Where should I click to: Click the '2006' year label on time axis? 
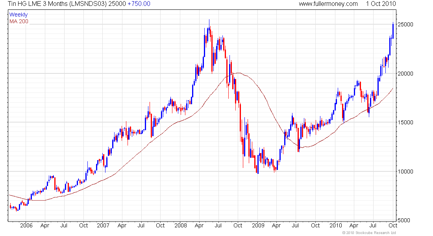click(26, 225)
